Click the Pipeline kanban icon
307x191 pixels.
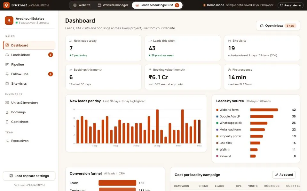click(7, 64)
